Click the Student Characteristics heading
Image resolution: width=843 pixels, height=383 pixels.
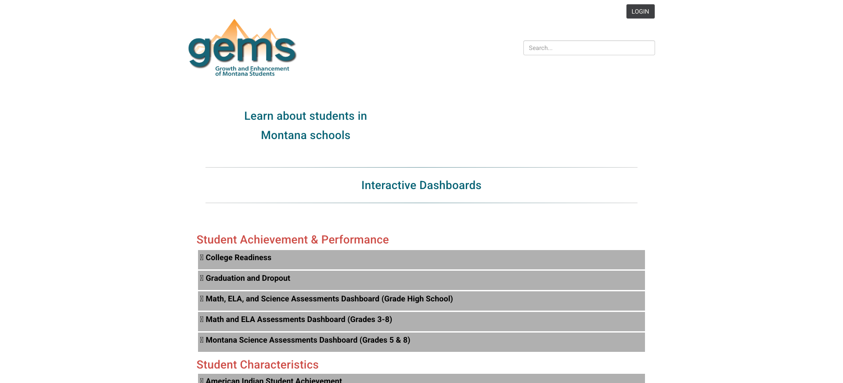257,365
